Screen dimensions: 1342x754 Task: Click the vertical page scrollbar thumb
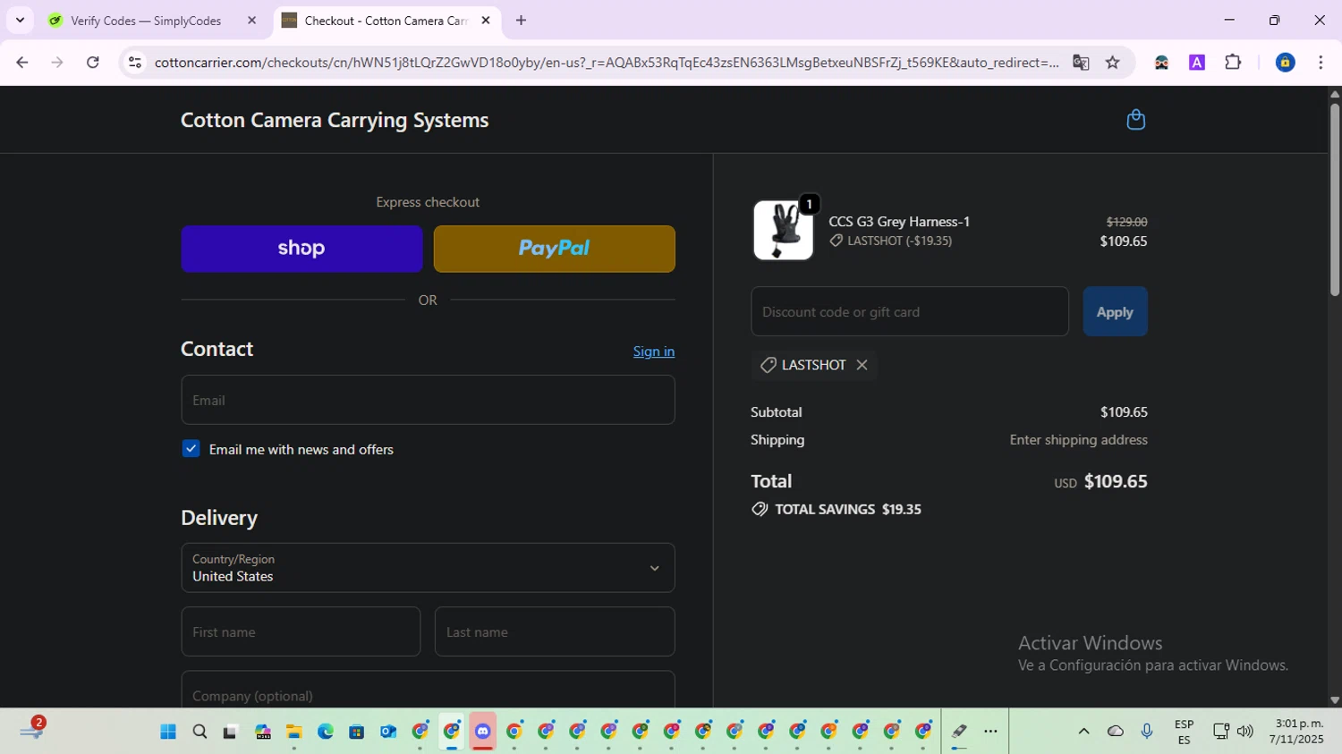[1335, 199]
